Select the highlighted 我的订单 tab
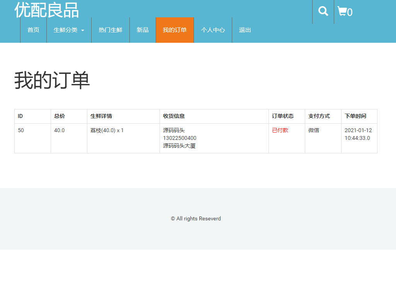Viewport: 396px width, 304px height. click(175, 30)
